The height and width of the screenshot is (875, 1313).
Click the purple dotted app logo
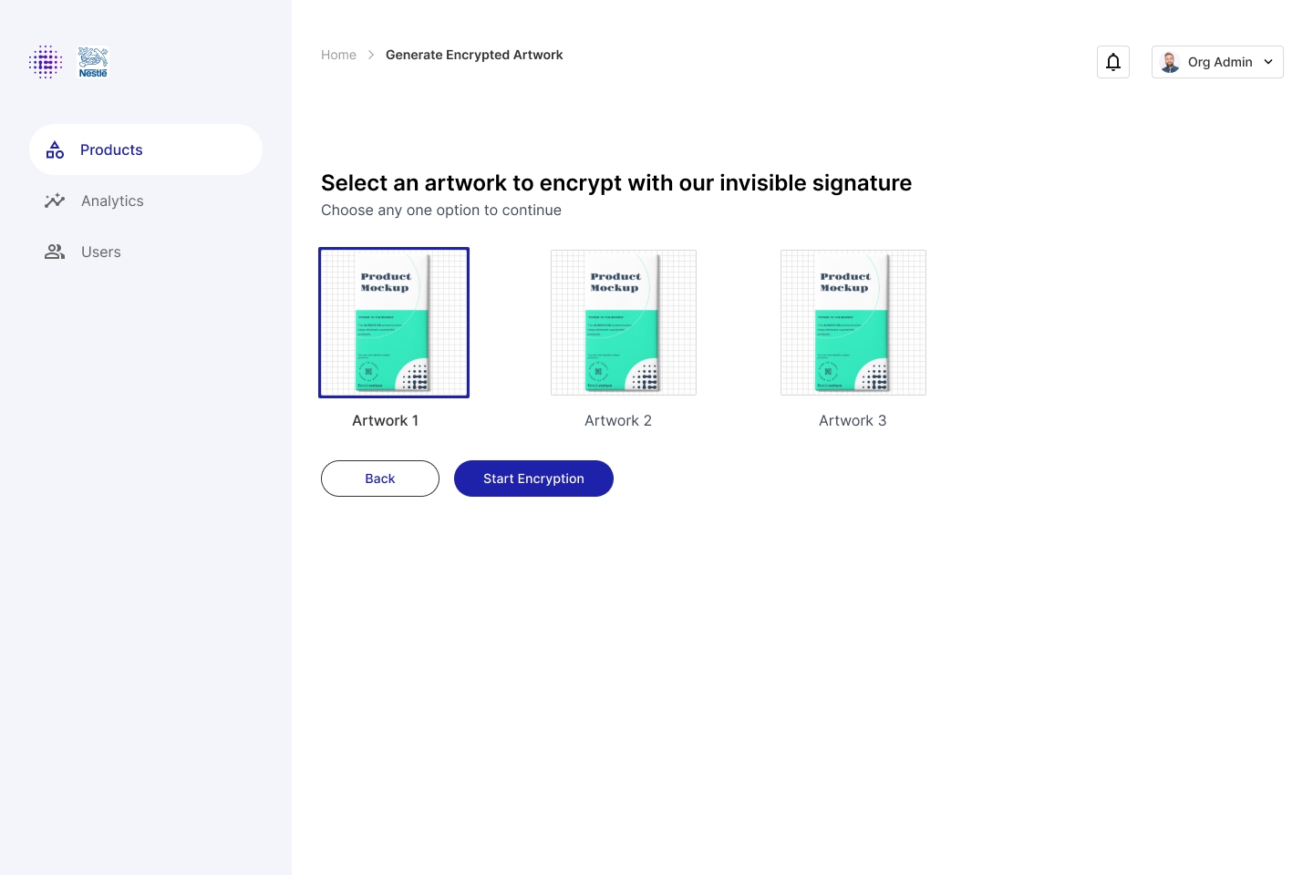point(46,62)
